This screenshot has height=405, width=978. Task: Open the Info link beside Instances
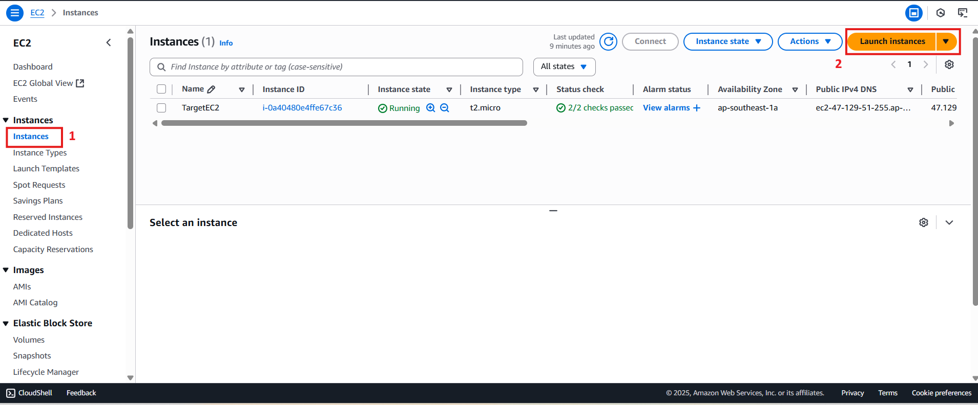click(x=226, y=43)
